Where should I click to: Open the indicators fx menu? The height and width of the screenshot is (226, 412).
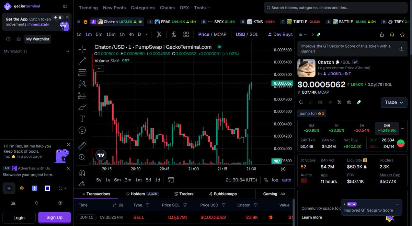click(x=174, y=34)
